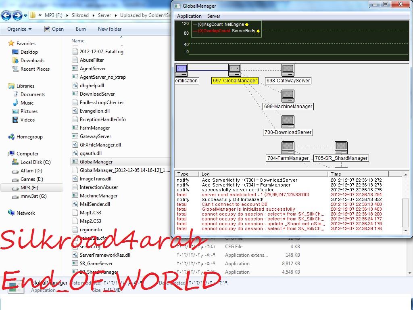Image resolution: width=413 pixels, height=310 pixels.
Task: Select the EndlessLoopChecker file
Action: click(x=102, y=102)
